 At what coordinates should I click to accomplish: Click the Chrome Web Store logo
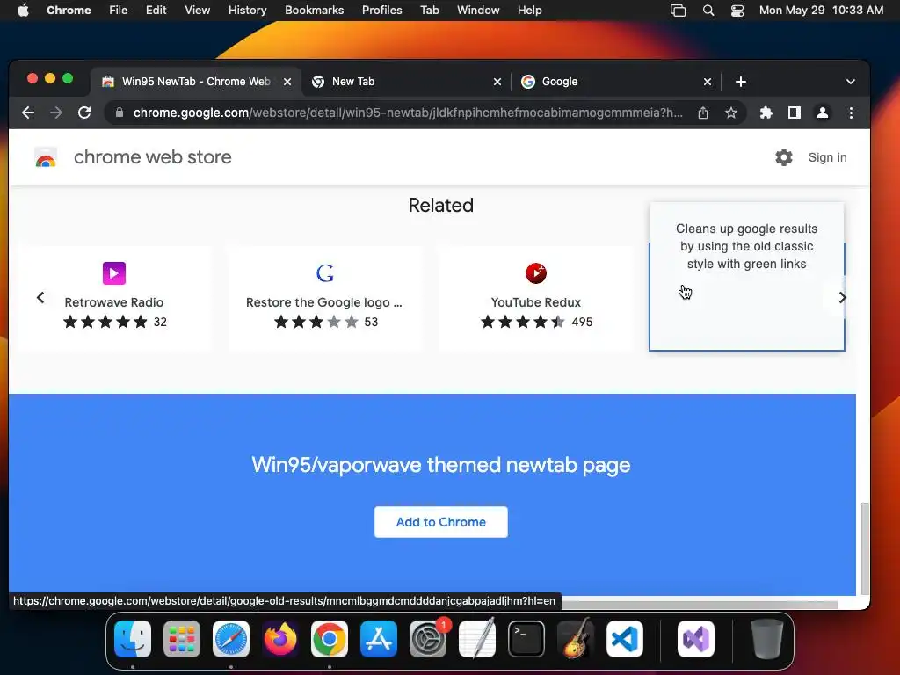tap(46, 157)
